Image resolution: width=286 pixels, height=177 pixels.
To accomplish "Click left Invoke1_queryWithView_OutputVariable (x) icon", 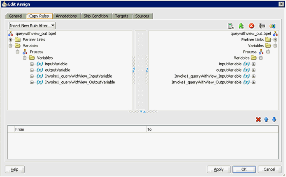I will 40,82.
